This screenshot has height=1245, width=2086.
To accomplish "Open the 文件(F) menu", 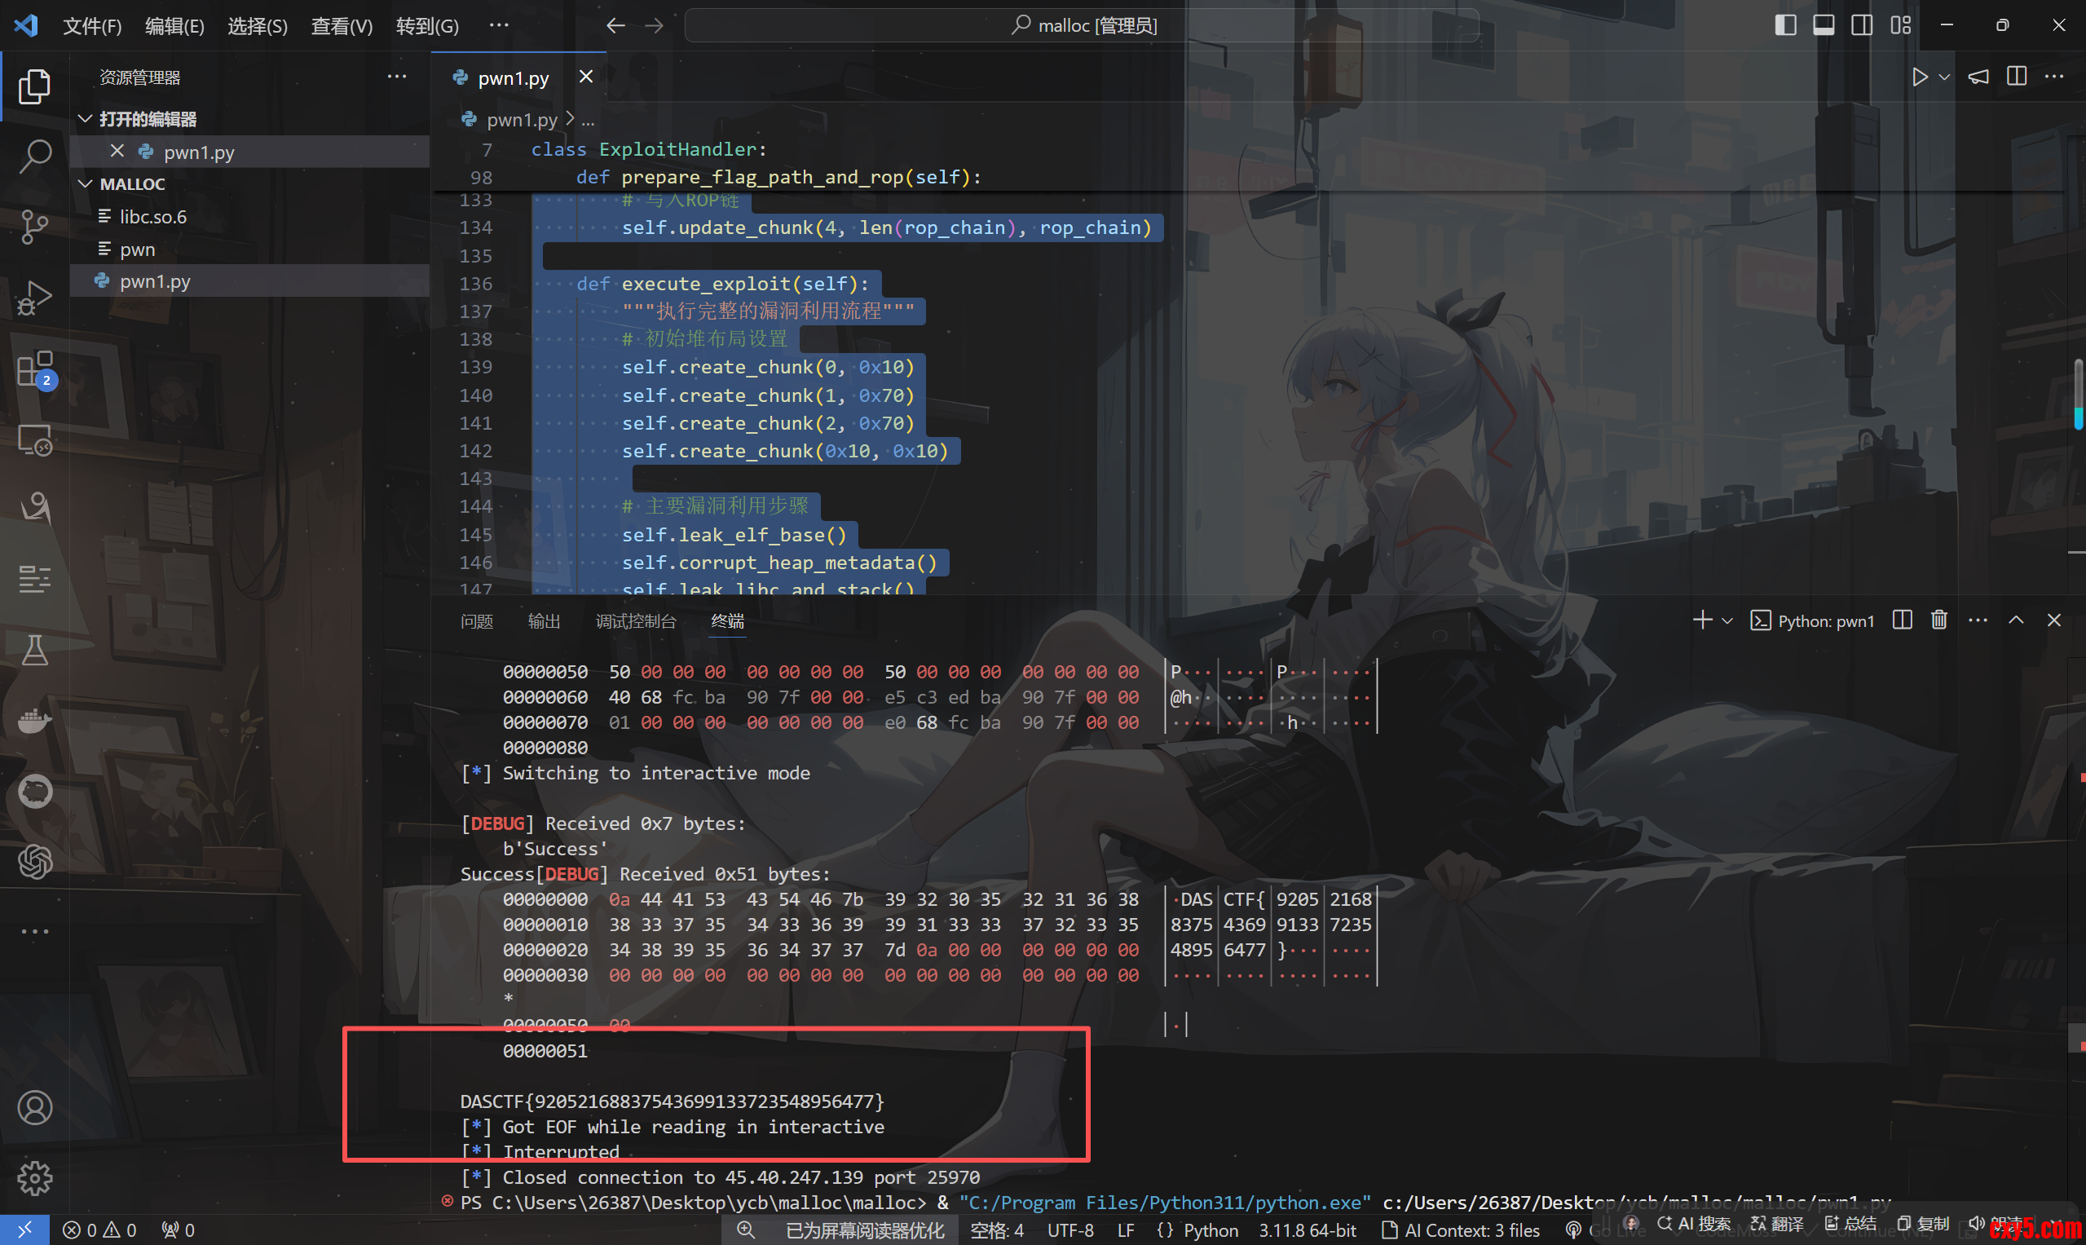I will pos(91,26).
